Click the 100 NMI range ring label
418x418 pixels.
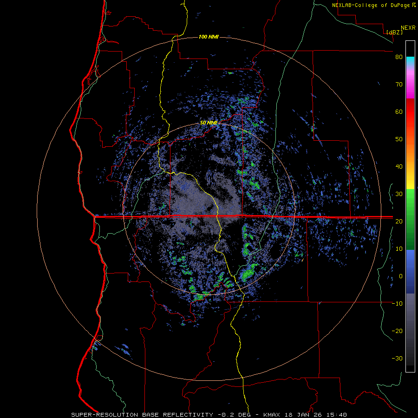click(209, 37)
